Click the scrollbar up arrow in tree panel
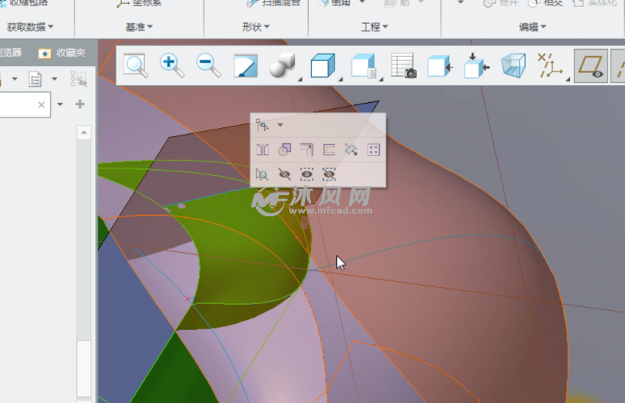The image size is (625, 403). pyautogui.click(x=84, y=133)
